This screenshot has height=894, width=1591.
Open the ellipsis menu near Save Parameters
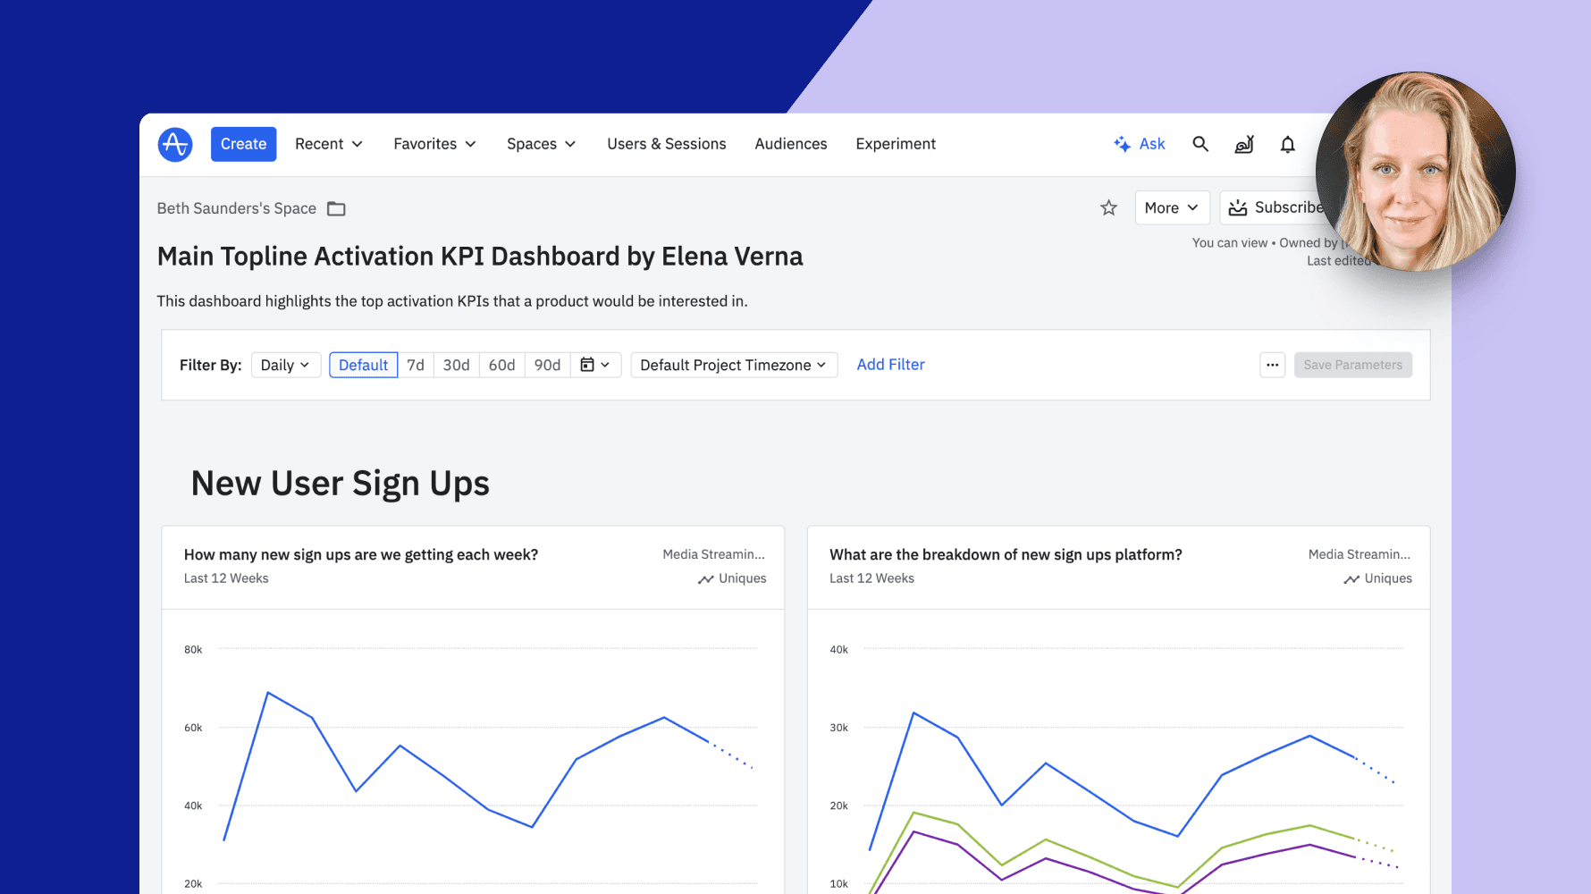1272,365
